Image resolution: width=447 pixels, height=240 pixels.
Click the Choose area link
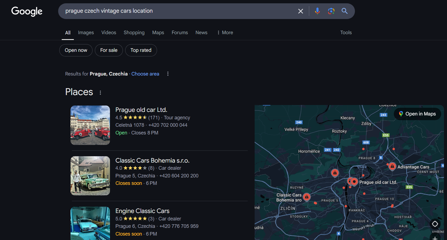[145, 74]
